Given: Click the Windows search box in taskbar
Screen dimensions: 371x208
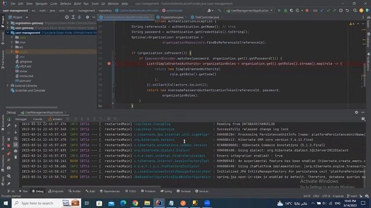Looking at the screenshot, I should pyautogui.click(x=46, y=203).
